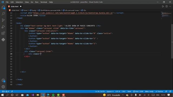Click the editor minimap

(x=166, y=15)
